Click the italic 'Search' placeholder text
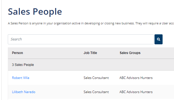Screen dimensions: 174x100 pyautogui.click(x=16, y=39)
